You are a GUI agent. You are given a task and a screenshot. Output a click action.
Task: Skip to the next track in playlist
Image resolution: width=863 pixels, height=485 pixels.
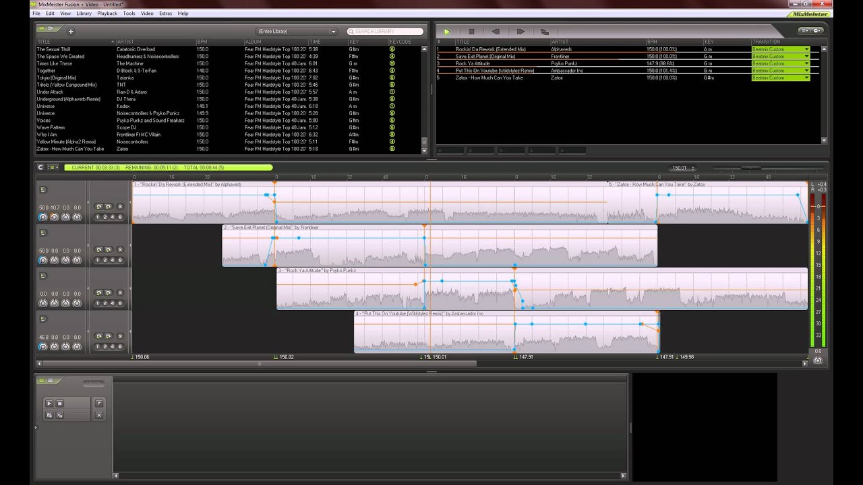pyautogui.click(x=520, y=32)
